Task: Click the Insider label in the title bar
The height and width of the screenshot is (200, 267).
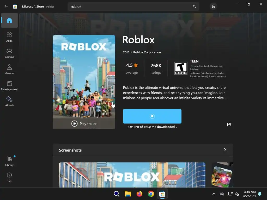Action: point(50,7)
